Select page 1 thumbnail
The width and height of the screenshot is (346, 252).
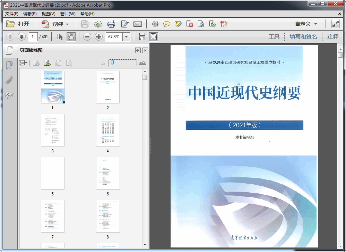[x=53, y=87]
